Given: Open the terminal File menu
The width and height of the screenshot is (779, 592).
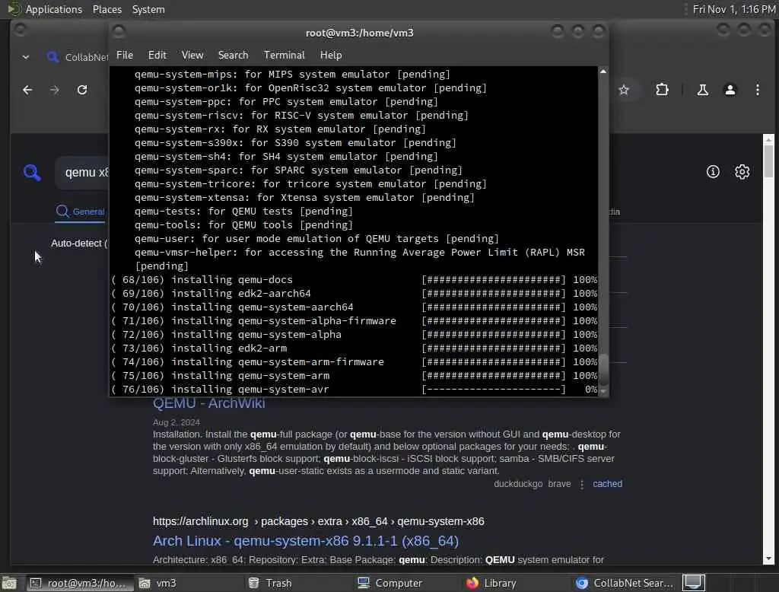Looking at the screenshot, I should pos(125,56).
